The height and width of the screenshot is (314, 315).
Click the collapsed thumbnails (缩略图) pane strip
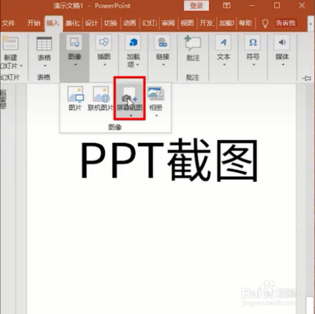click(x=3, y=99)
